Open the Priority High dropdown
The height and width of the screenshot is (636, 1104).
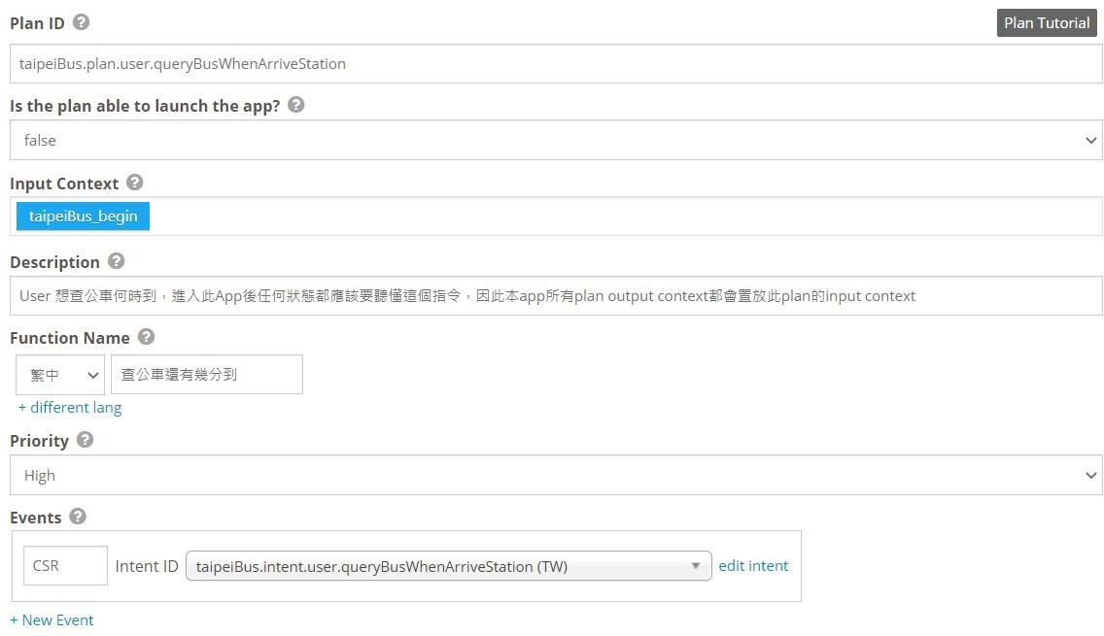click(556, 475)
